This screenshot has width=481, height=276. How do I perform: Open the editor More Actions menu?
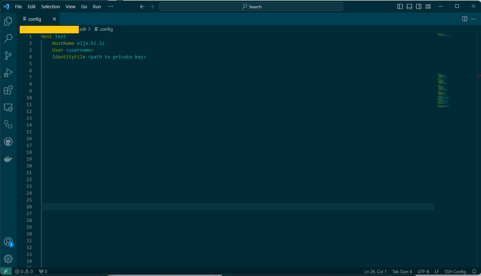click(473, 19)
